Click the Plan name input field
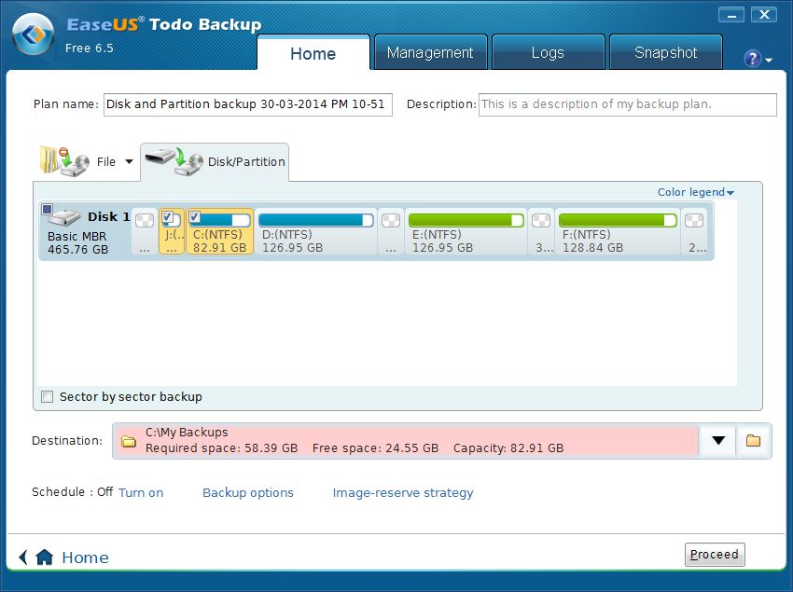793x592 pixels. (248, 104)
